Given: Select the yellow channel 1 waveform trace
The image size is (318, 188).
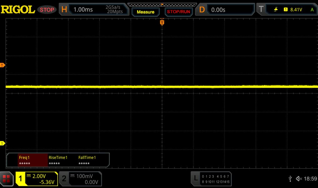Looking at the screenshot, I should (x=162, y=87).
